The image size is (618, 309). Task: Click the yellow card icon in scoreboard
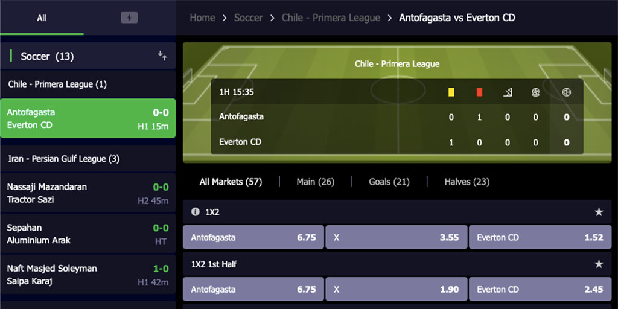tap(451, 92)
